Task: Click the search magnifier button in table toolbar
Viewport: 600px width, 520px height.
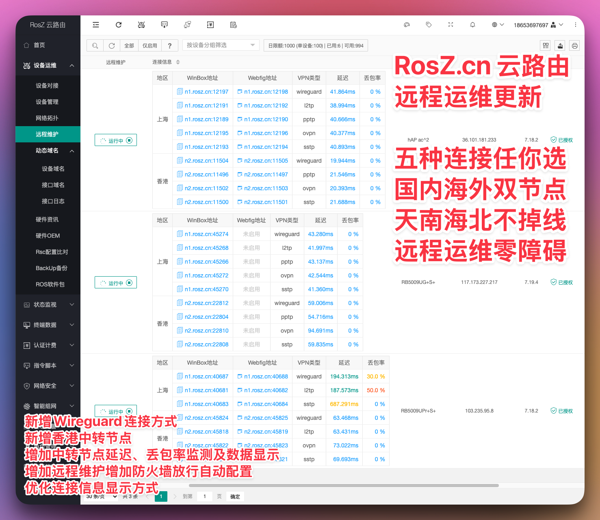Action: 95,46
